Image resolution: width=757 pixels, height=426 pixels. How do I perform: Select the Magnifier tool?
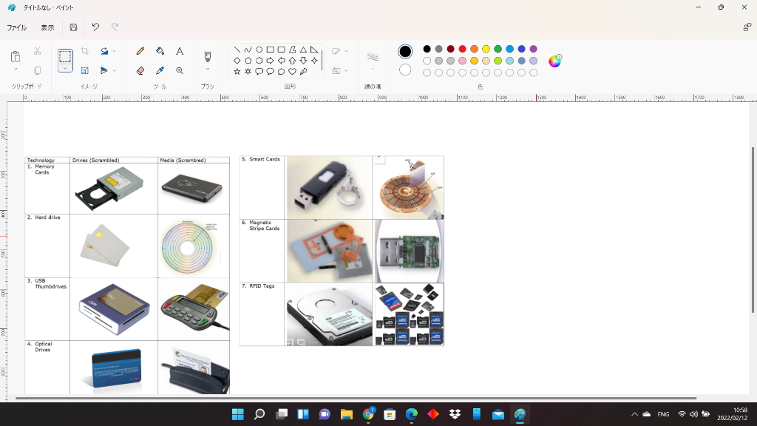click(x=180, y=70)
